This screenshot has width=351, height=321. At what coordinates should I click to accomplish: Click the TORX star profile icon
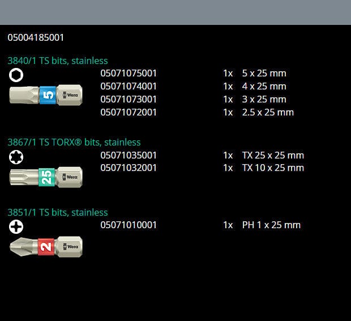[16, 157]
